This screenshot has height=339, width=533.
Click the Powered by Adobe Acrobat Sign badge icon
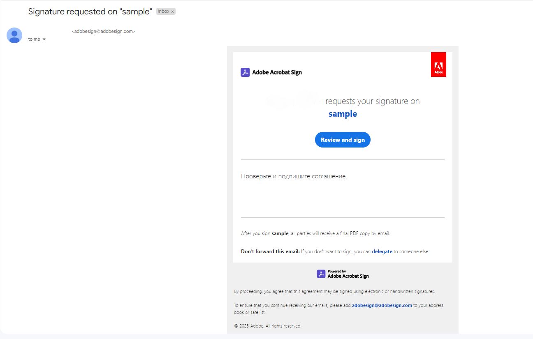click(320, 274)
